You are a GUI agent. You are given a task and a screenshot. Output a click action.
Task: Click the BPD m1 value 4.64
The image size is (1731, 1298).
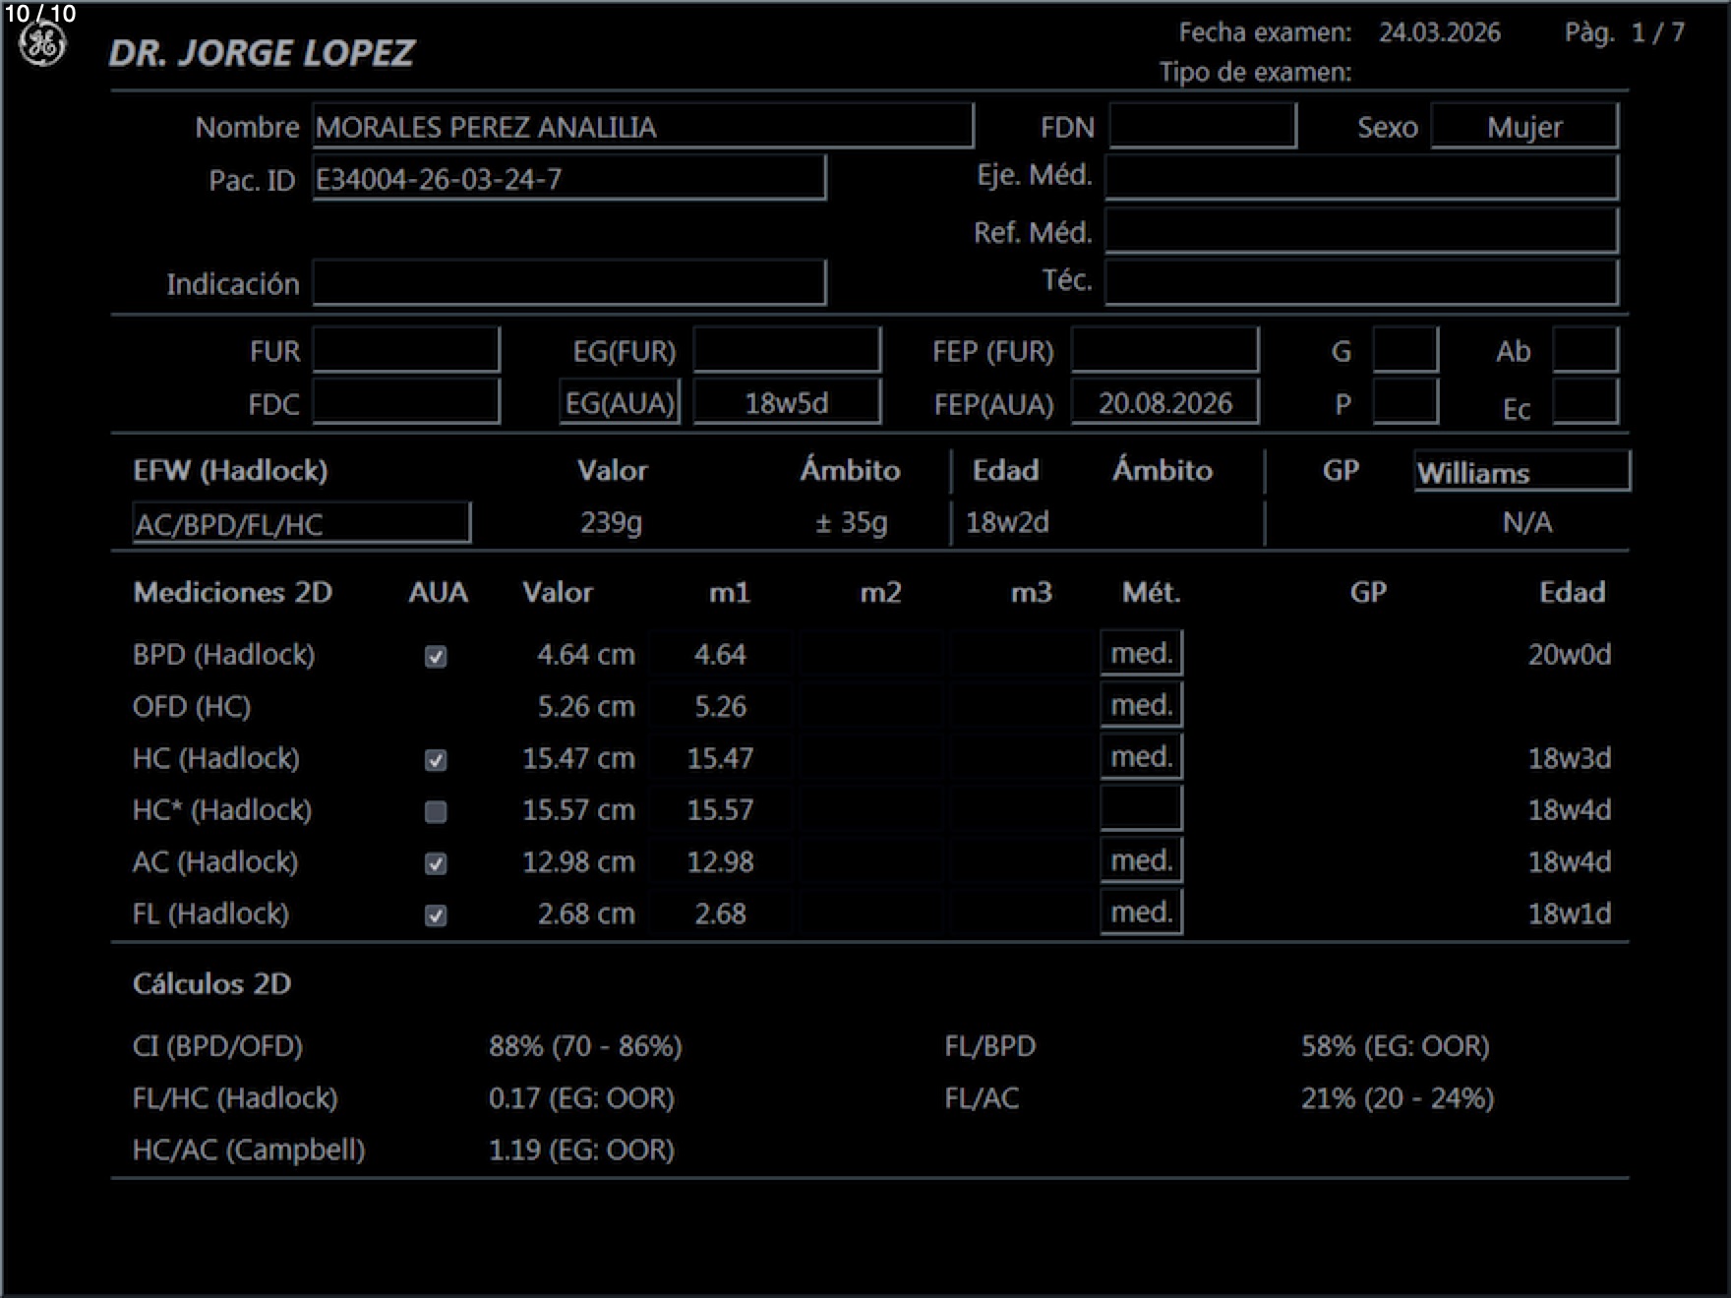pos(720,655)
